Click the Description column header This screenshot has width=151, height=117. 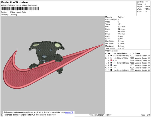(122, 53)
